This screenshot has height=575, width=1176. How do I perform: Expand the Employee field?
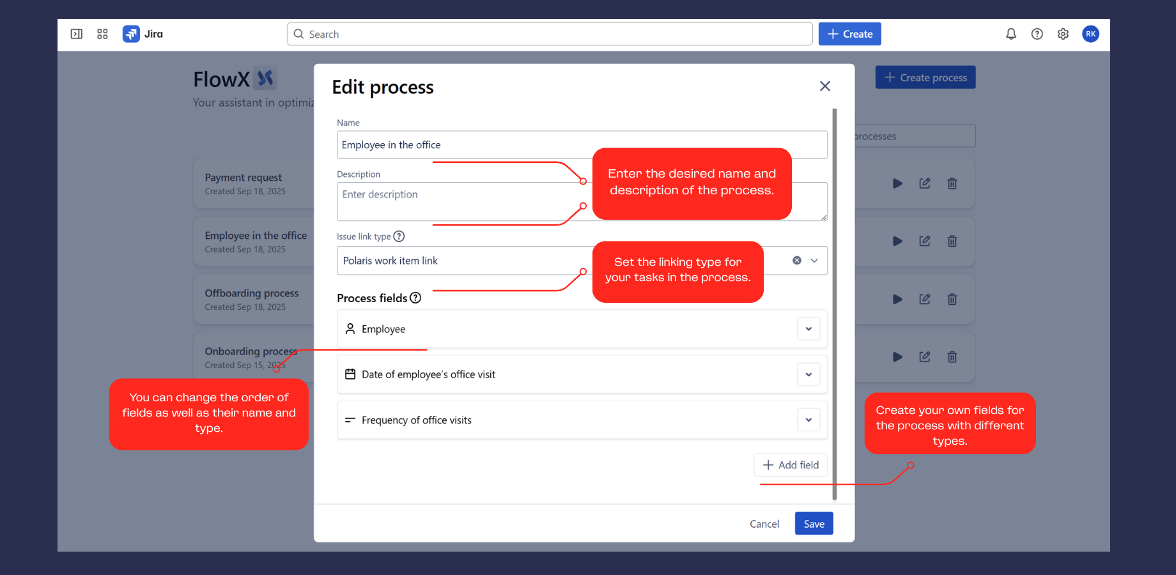808,329
